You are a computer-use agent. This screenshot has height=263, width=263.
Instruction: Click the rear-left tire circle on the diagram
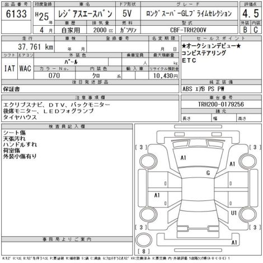point(148,214)
